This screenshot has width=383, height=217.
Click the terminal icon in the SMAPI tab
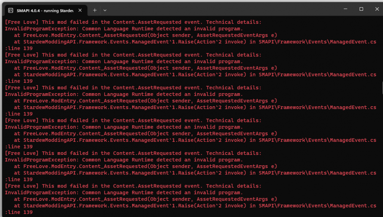pyautogui.click(x=11, y=10)
